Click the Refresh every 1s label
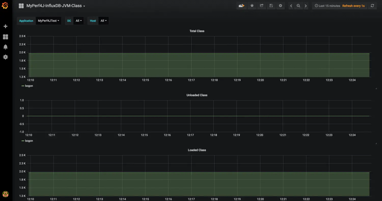Image resolution: width=382 pixels, height=201 pixels. tap(353, 6)
